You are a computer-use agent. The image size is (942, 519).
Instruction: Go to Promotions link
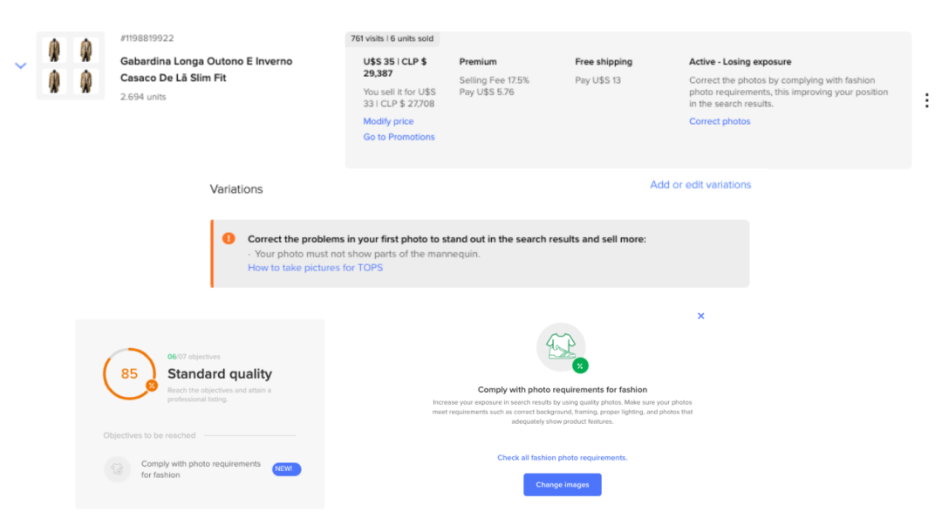click(399, 137)
